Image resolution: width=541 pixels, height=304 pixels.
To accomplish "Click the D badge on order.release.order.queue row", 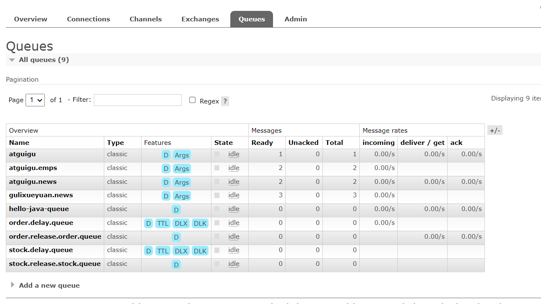I will pyautogui.click(x=176, y=237).
